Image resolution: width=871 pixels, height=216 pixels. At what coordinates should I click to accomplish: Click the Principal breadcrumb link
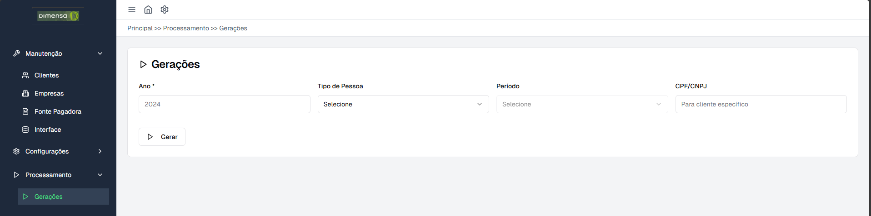140,28
